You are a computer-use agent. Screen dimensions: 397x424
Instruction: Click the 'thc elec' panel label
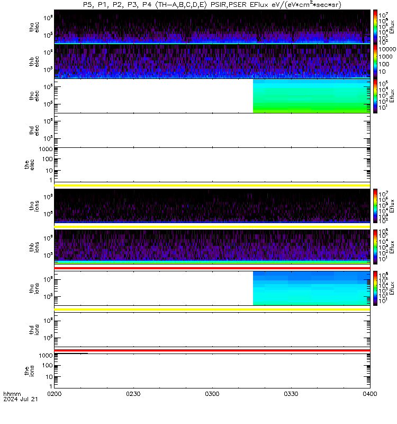pyautogui.click(x=34, y=96)
